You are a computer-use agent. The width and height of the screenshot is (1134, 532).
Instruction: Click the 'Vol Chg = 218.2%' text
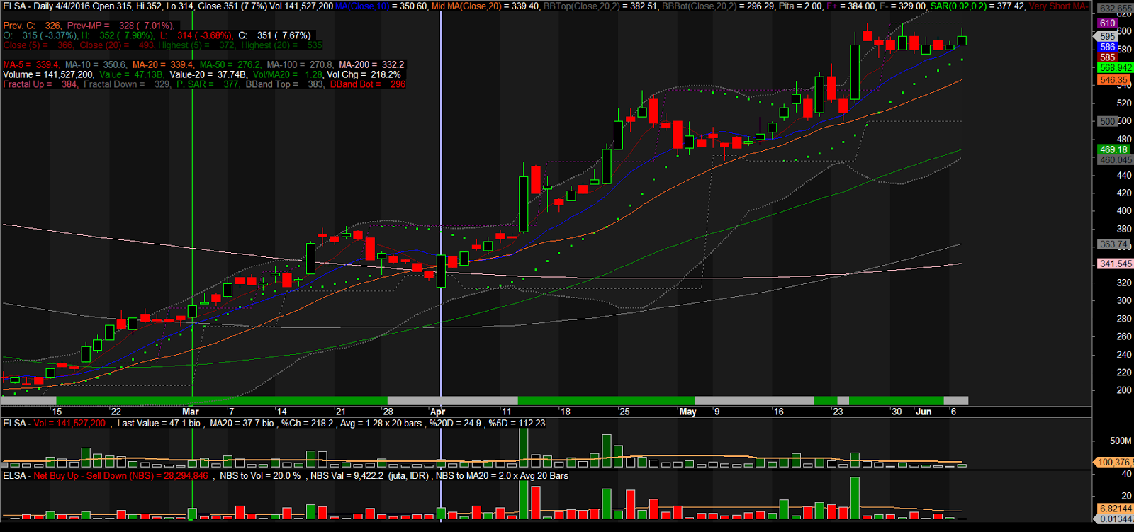pos(364,74)
